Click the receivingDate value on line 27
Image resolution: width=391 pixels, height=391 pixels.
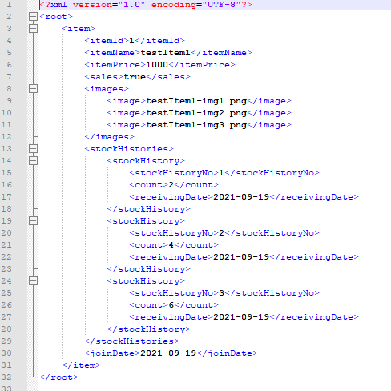coord(241,317)
